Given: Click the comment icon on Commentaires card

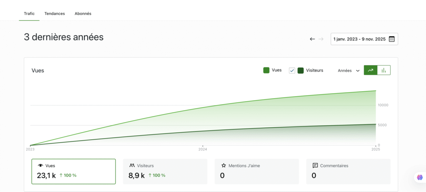Looking at the screenshot, I should pyautogui.click(x=315, y=165).
